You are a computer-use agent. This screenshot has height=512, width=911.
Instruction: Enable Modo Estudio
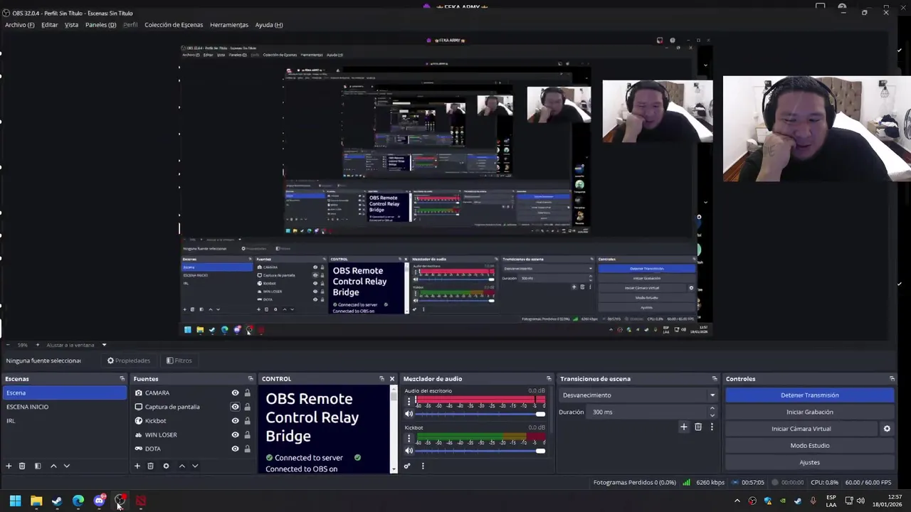coord(810,446)
